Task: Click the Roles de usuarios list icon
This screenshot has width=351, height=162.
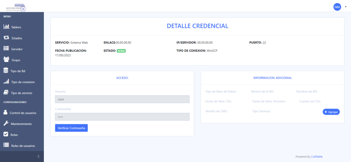Action: pyautogui.click(x=6, y=145)
